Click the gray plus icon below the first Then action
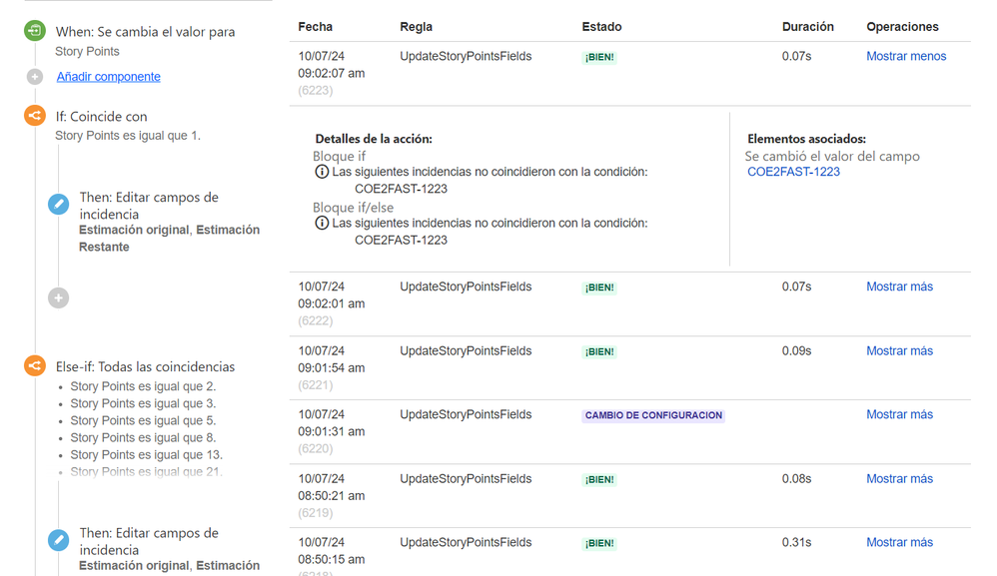 pos(59,297)
